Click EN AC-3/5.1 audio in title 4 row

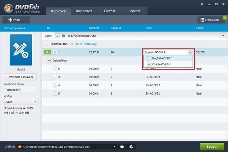[153, 85]
